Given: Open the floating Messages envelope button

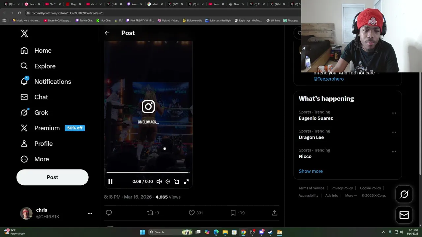Looking at the screenshot, I should (x=404, y=215).
